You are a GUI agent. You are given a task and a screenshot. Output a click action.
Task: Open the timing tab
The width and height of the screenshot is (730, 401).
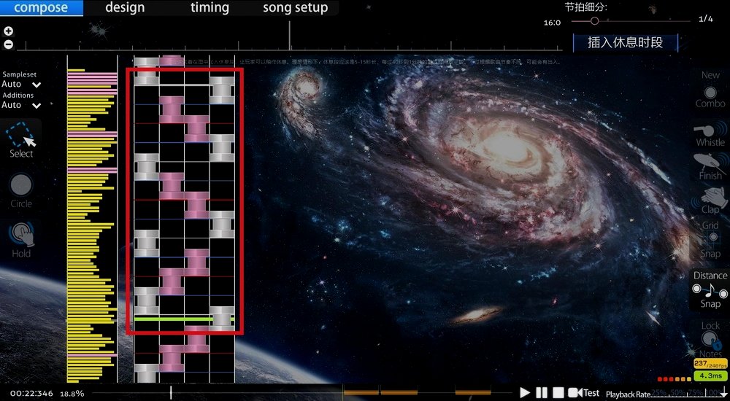pos(210,8)
